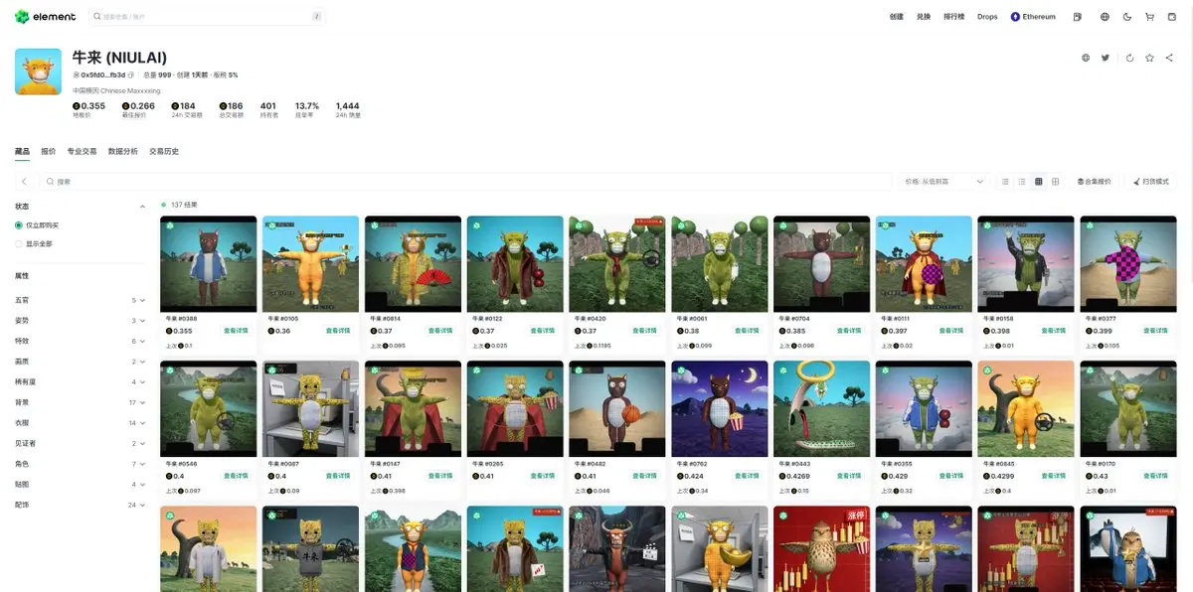Click the 扫货模式 button
The height and width of the screenshot is (592, 1193).
point(1149,182)
